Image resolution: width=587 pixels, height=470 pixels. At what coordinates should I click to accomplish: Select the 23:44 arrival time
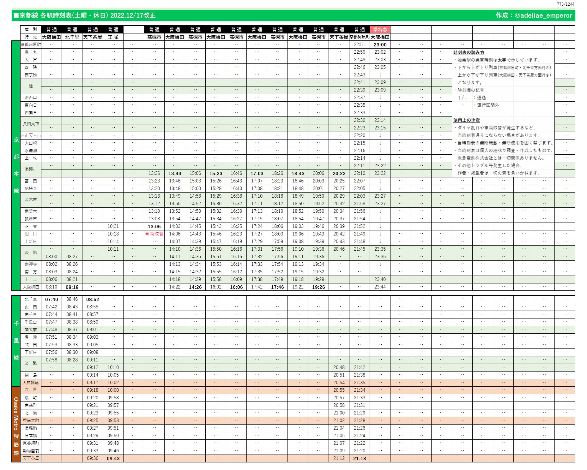380,287
